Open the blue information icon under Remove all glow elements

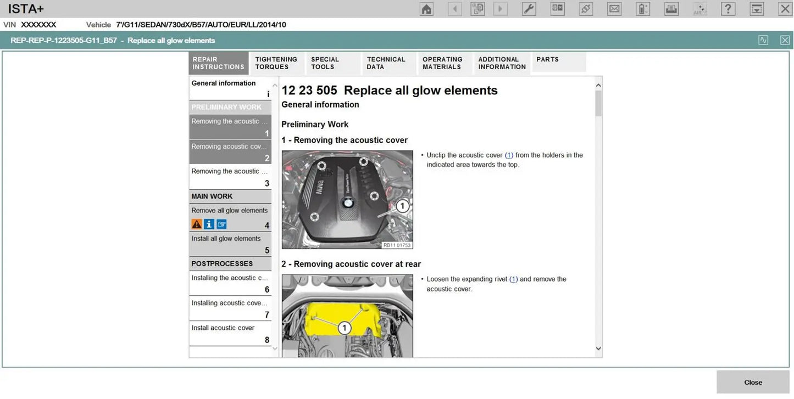[x=209, y=224]
